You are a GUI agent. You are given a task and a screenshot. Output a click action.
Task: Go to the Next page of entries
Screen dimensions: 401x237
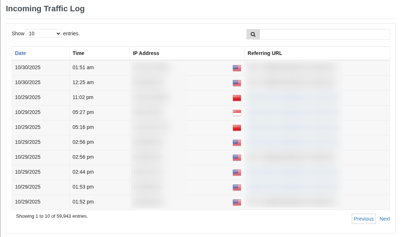385,218
